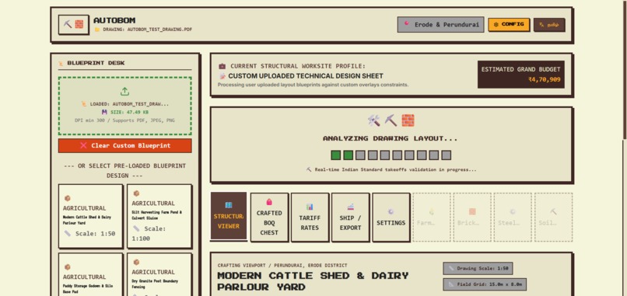Click the upload arrow icon in the drop zone
Image resolution: width=627 pixels, height=296 pixels.
tap(124, 92)
